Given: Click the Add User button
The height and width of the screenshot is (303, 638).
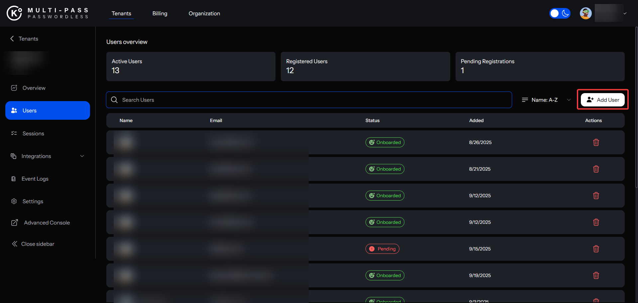Looking at the screenshot, I should [x=602, y=100].
